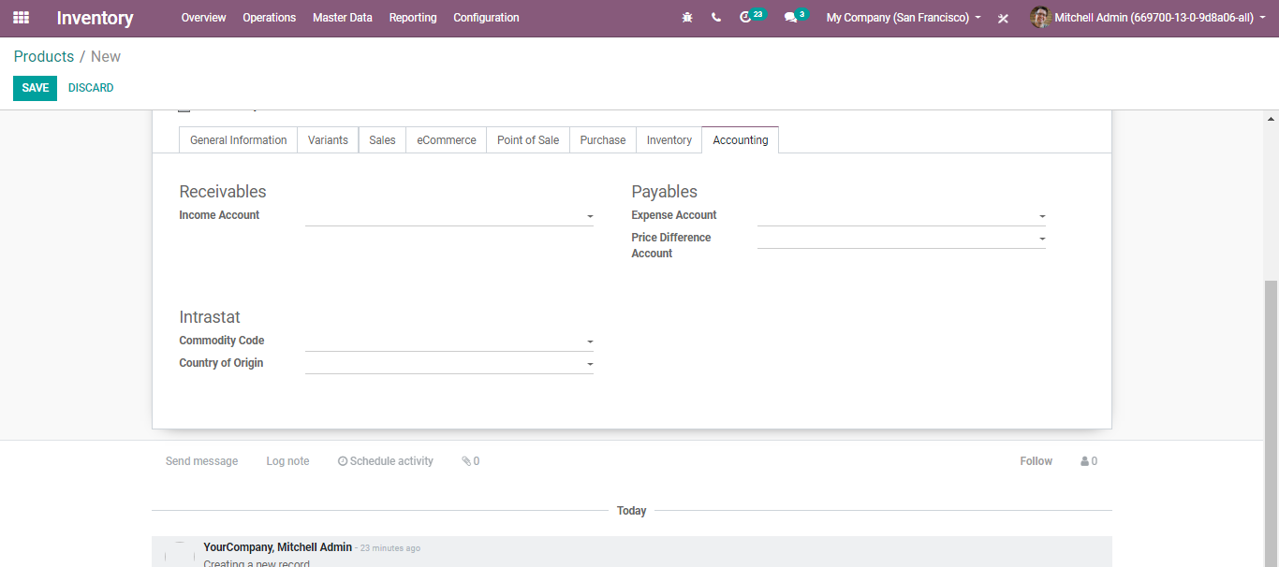This screenshot has height=567, width=1279.
Task: Open the Commodity Code dropdown
Action: tap(590, 342)
